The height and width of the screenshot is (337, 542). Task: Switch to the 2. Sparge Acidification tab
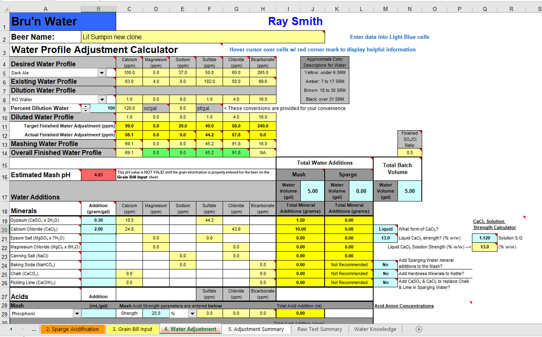(72, 329)
